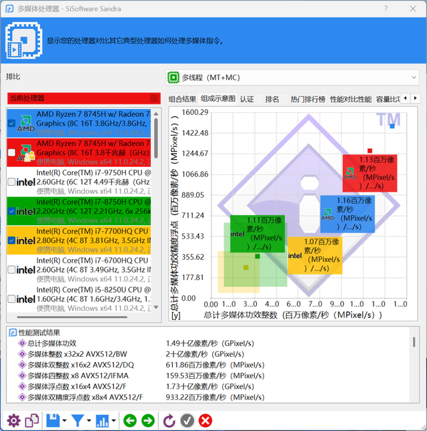Click the value 933.22百万像素/秒

(215, 397)
